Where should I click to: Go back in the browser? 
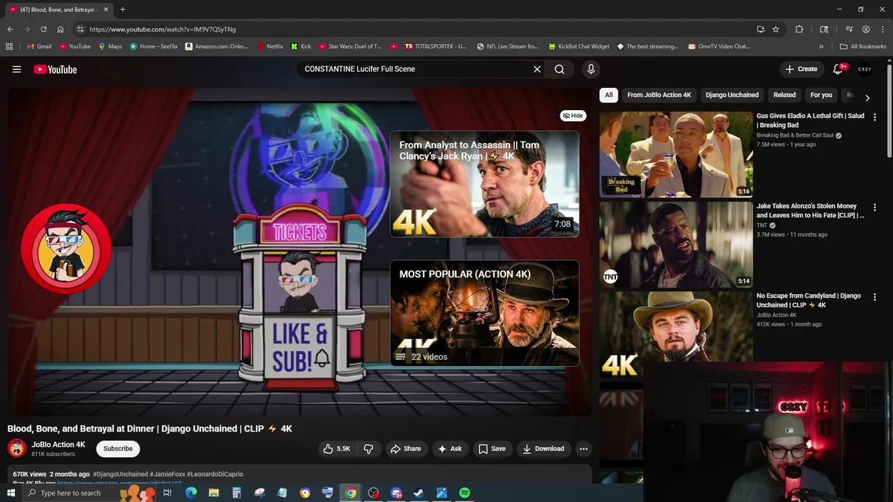click(x=10, y=29)
